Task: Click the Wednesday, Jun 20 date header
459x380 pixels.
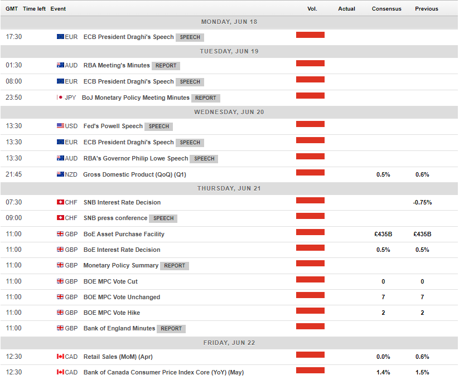Action: (229, 113)
